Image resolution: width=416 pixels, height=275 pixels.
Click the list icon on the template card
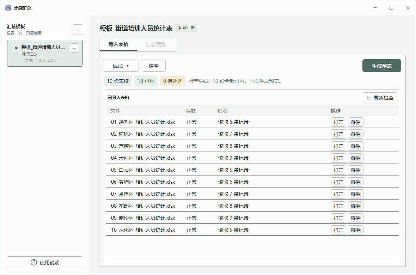pyautogui.click(x=16, y=49)
